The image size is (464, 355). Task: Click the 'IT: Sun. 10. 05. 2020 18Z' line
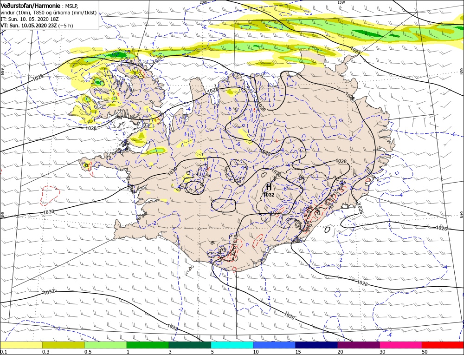pos(29,19)
